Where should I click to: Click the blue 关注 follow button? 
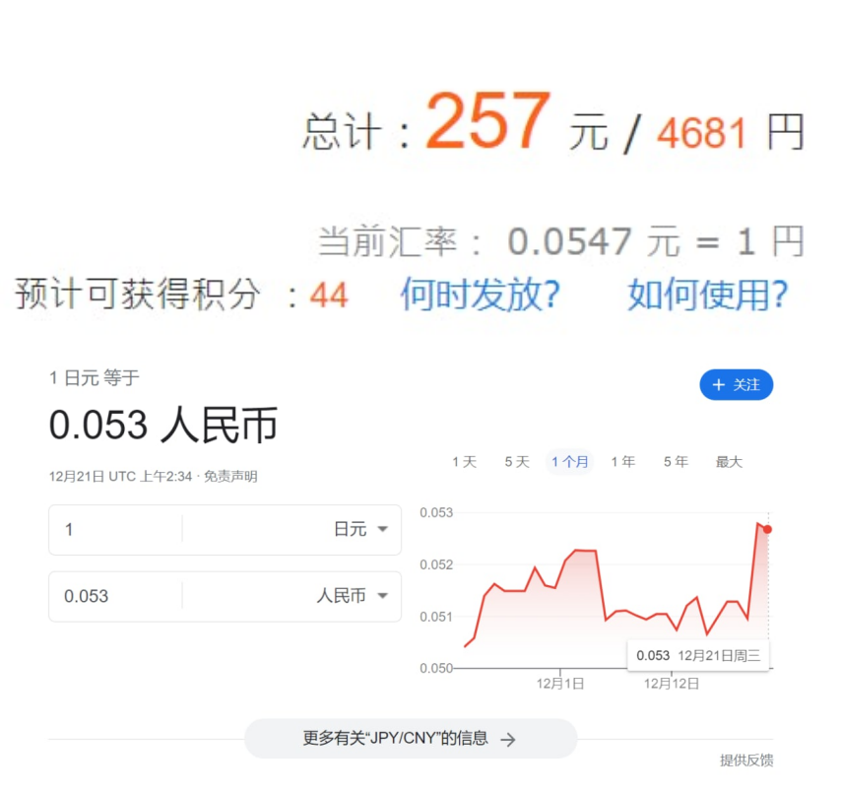click(x=736, y=385)
